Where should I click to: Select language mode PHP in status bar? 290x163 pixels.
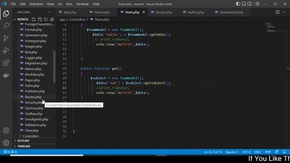[x=268, y=152]
